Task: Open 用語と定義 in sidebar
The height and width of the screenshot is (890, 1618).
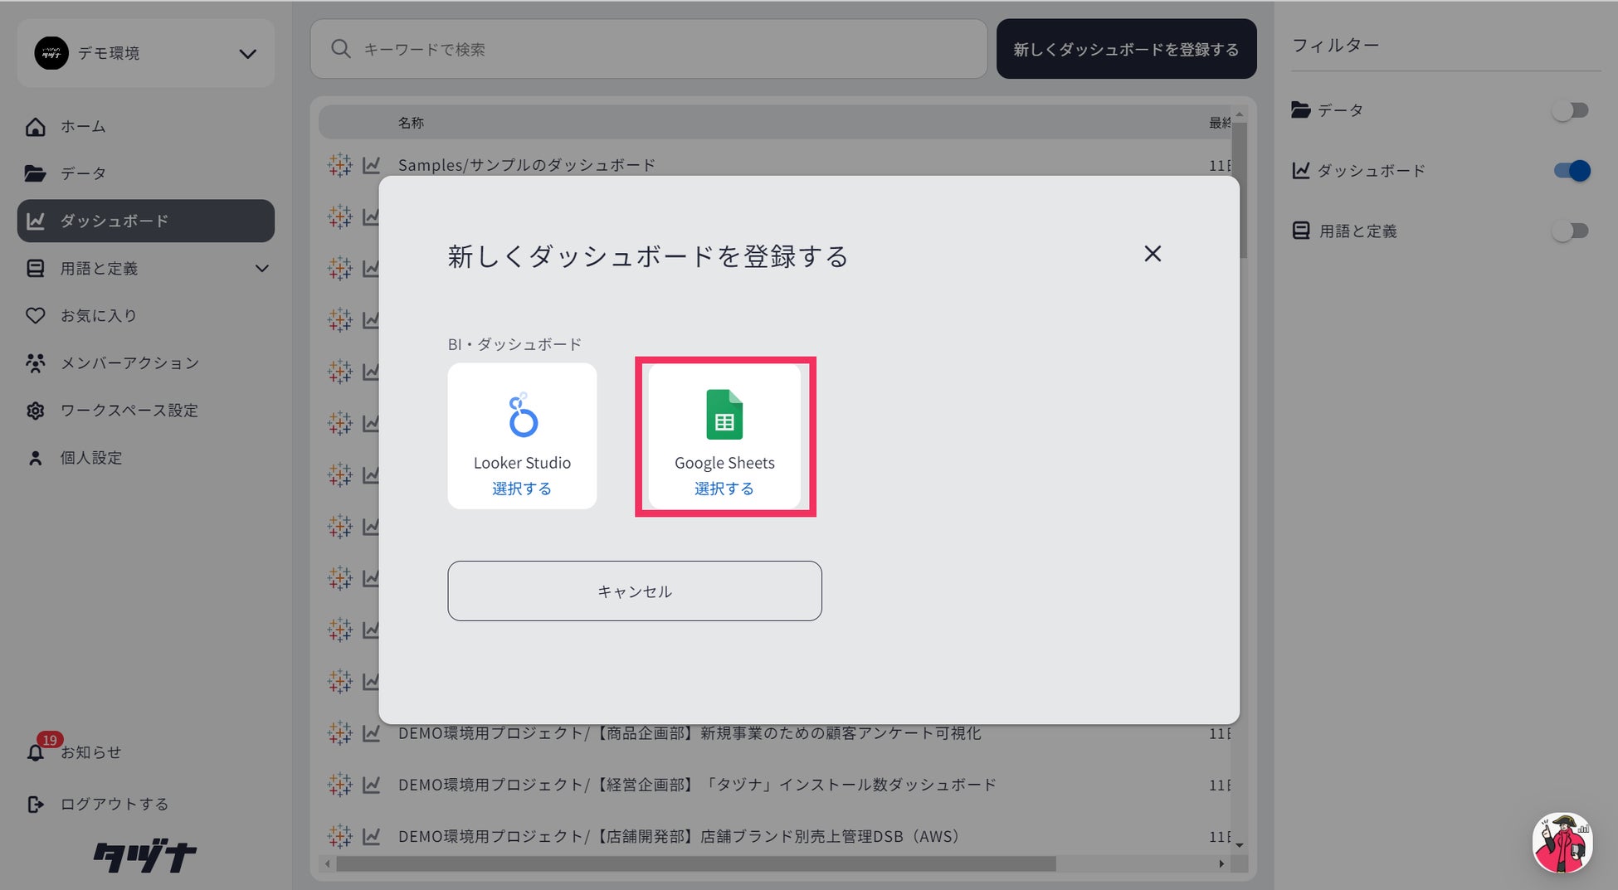Action: click(x=146, y=268)
